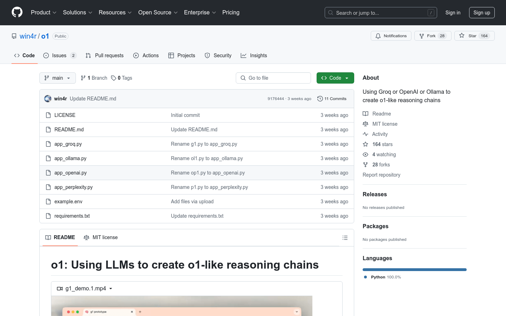This screenshot has width=506, height=316.
Task: Click the file icon next to app_groq.py
Action: [x=48, y=144]
